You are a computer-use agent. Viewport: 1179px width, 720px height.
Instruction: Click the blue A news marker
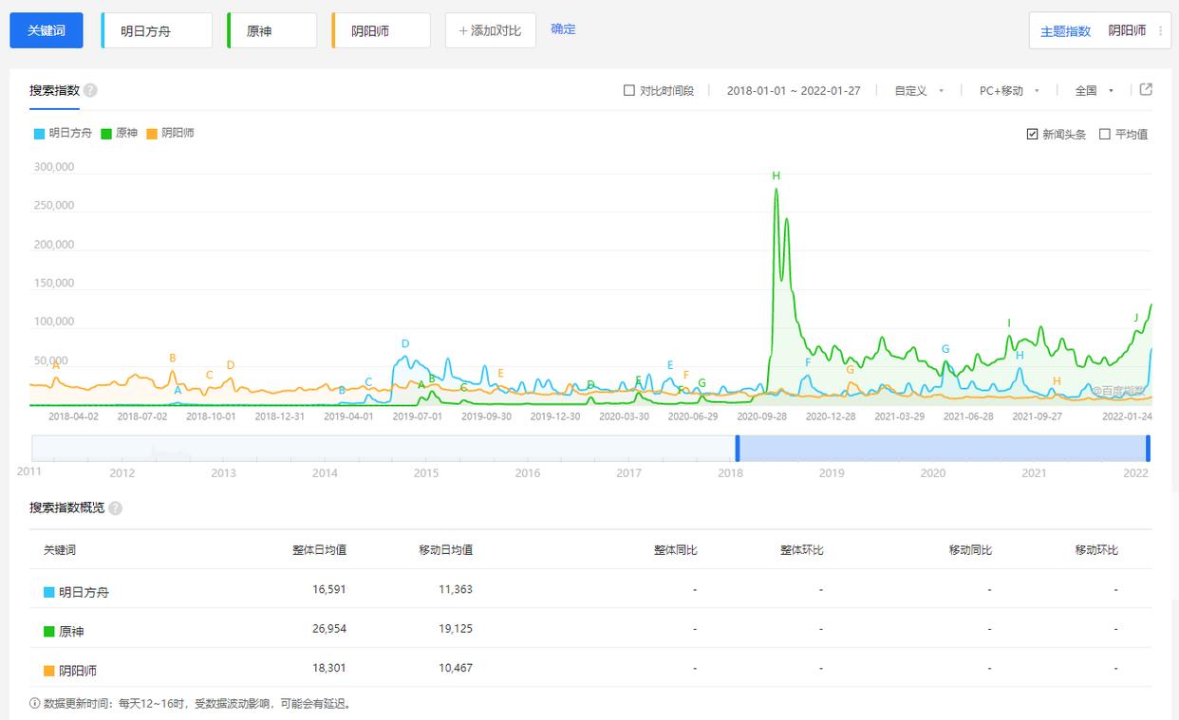point(178,390)
